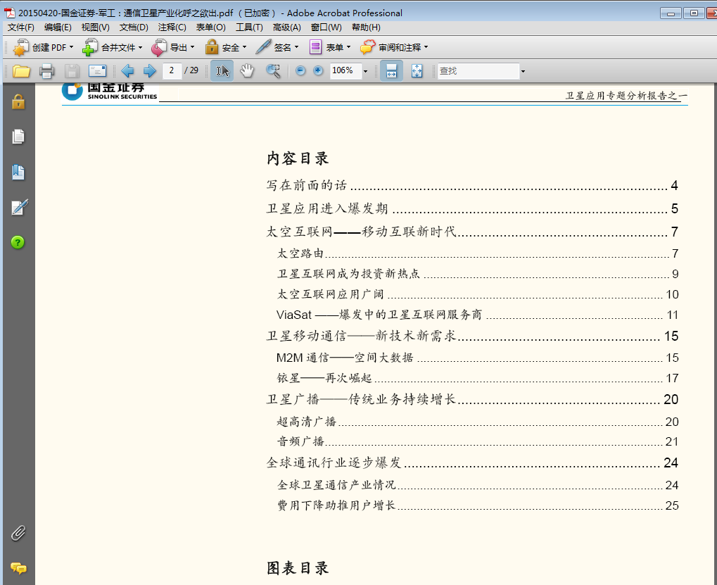Screen dimensions: 717x585
Task: Expand the 查找 search options arrow
Action: click(x=523, y=71)
